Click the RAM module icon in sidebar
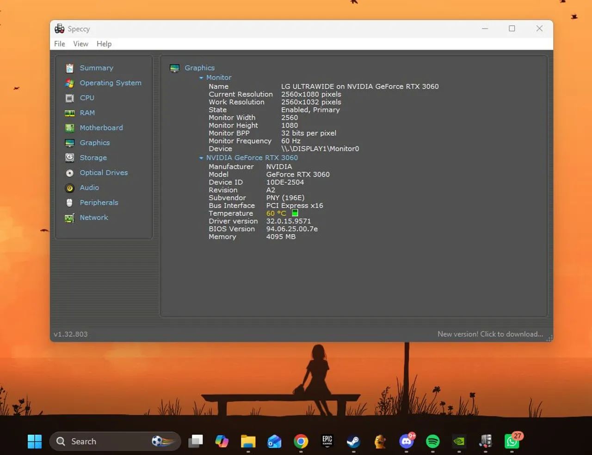 (69, 113)
